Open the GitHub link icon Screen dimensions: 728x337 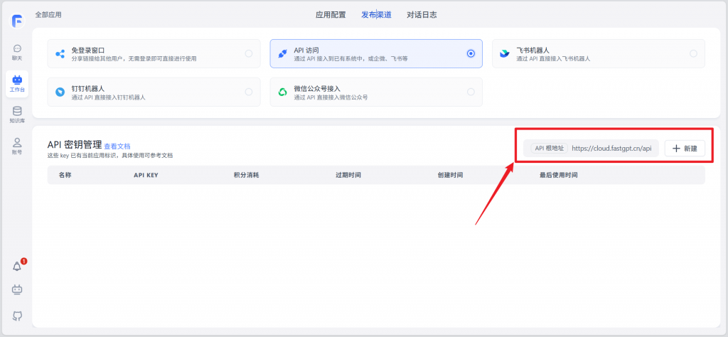[17, 315]
